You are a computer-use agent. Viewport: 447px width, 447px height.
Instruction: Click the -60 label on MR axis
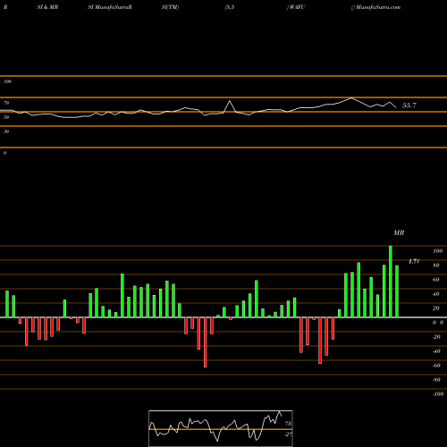436,366
